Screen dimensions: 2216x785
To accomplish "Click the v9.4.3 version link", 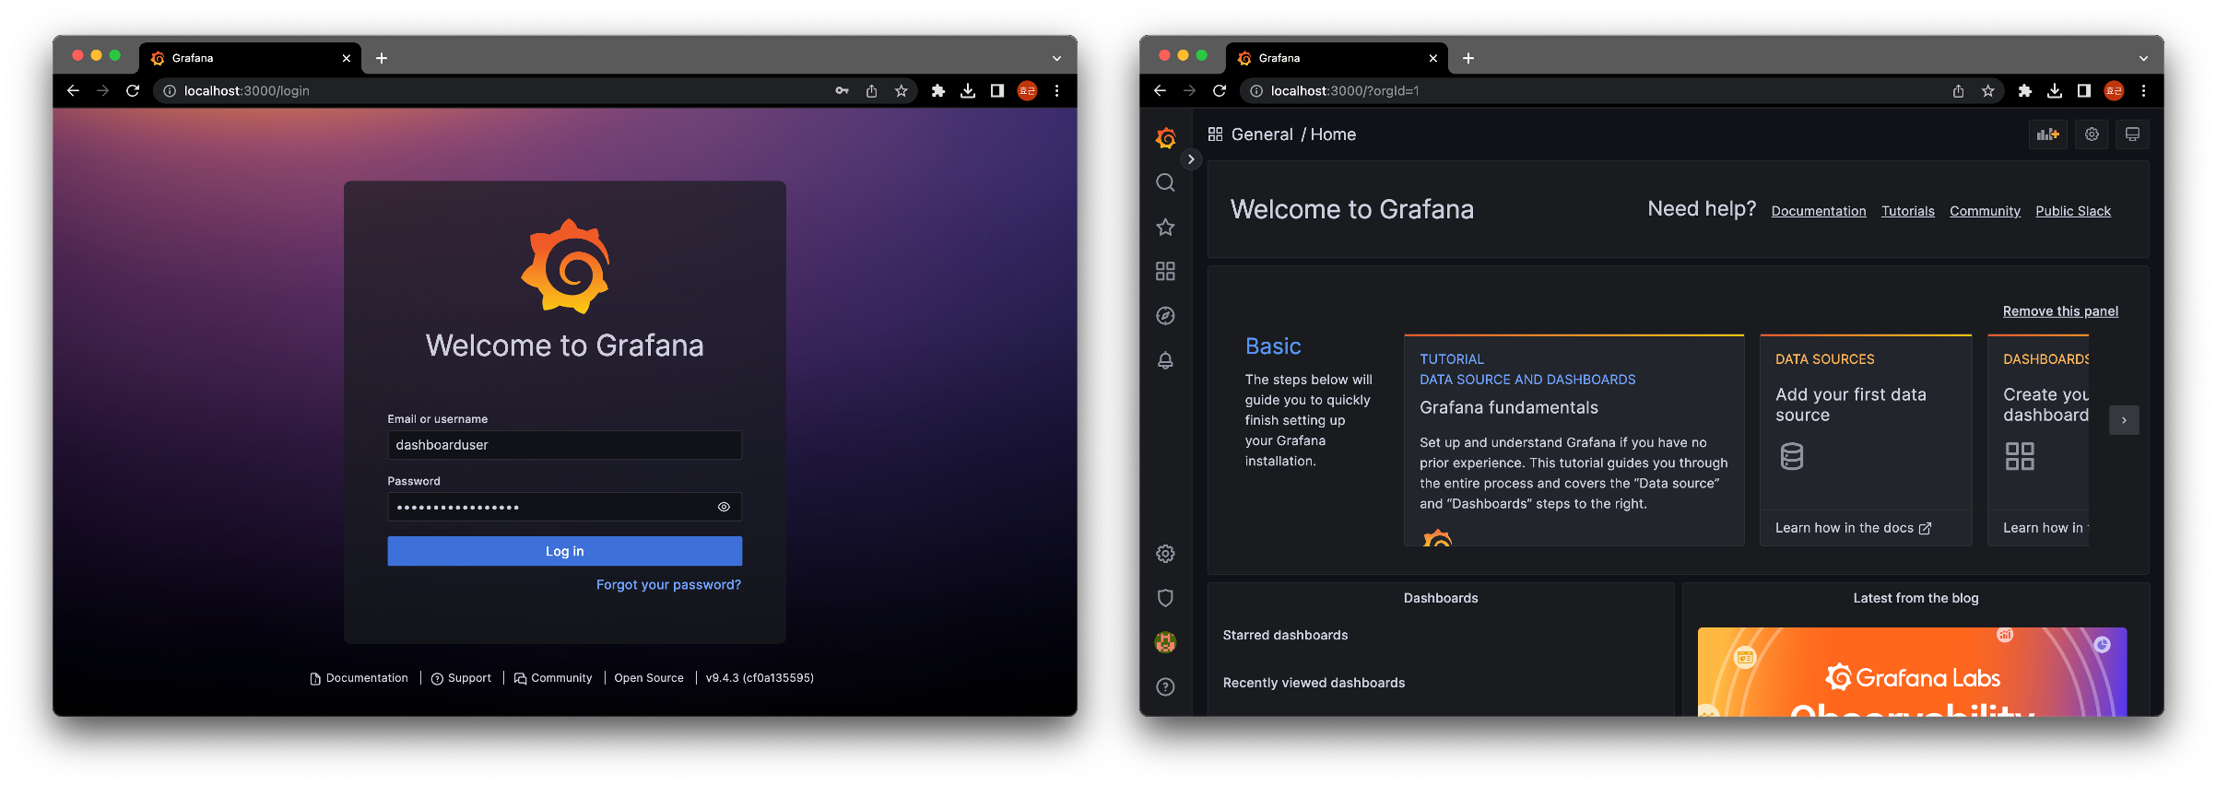I will (x=760, y=678).
